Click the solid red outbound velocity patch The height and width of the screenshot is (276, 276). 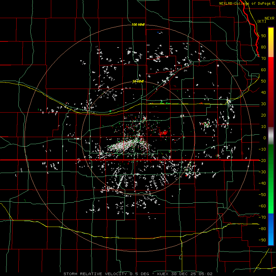(x=163, y=133)
